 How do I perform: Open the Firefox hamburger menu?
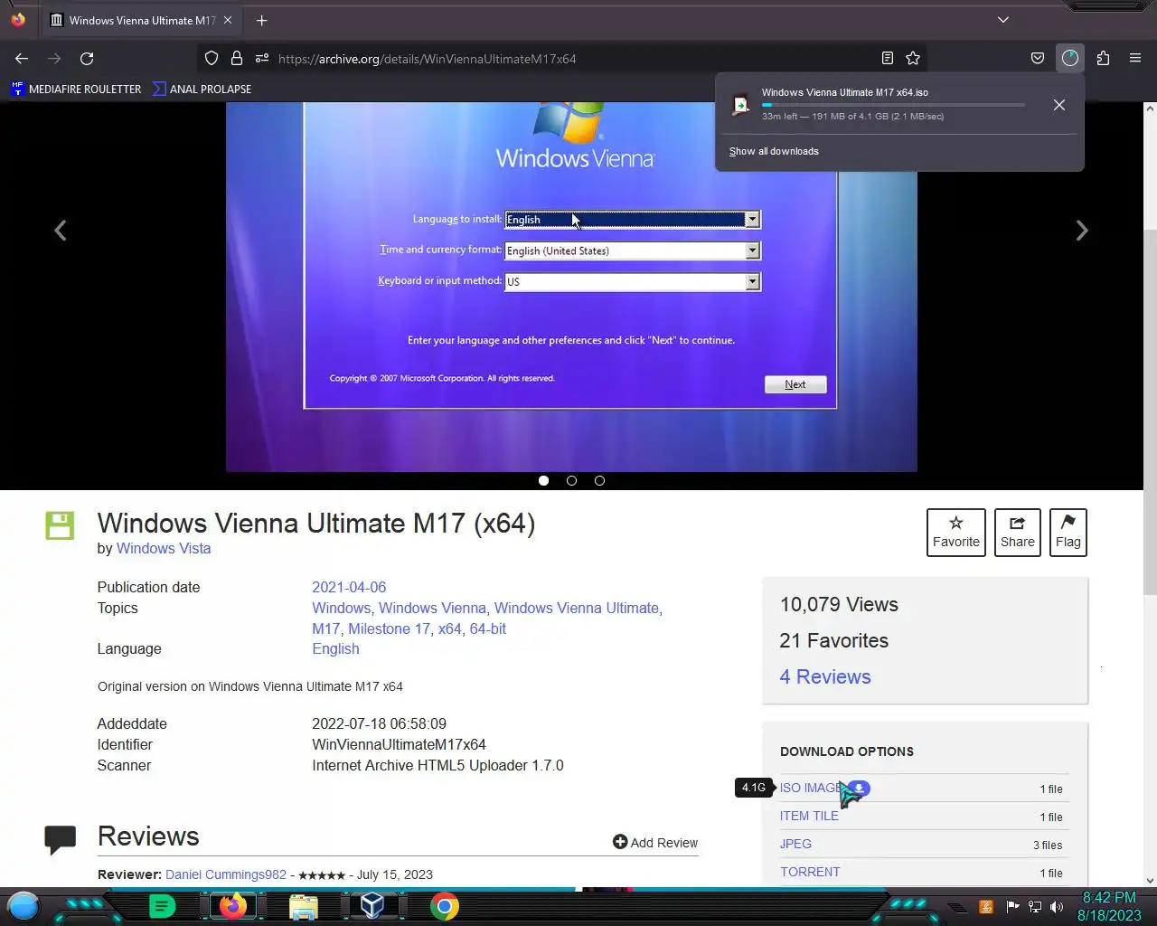coord(1135,59)
